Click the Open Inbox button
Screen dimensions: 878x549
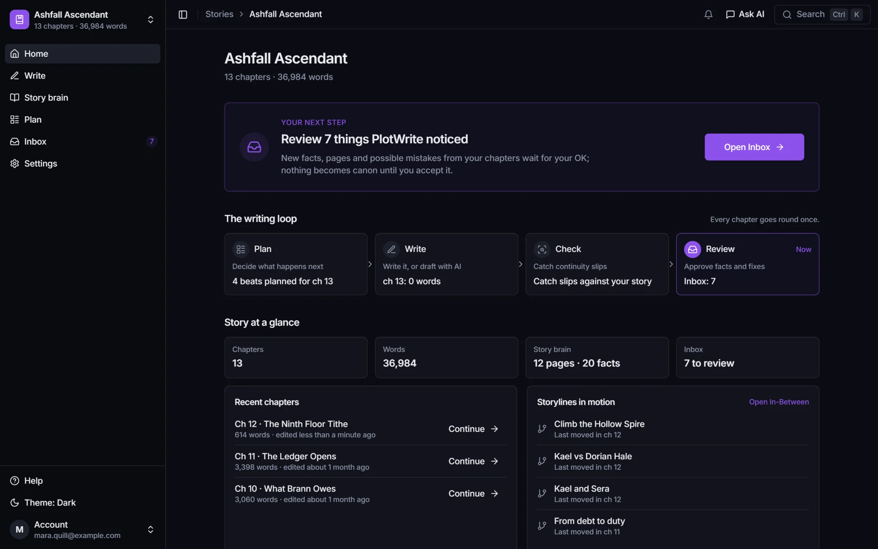pos(754,147)
